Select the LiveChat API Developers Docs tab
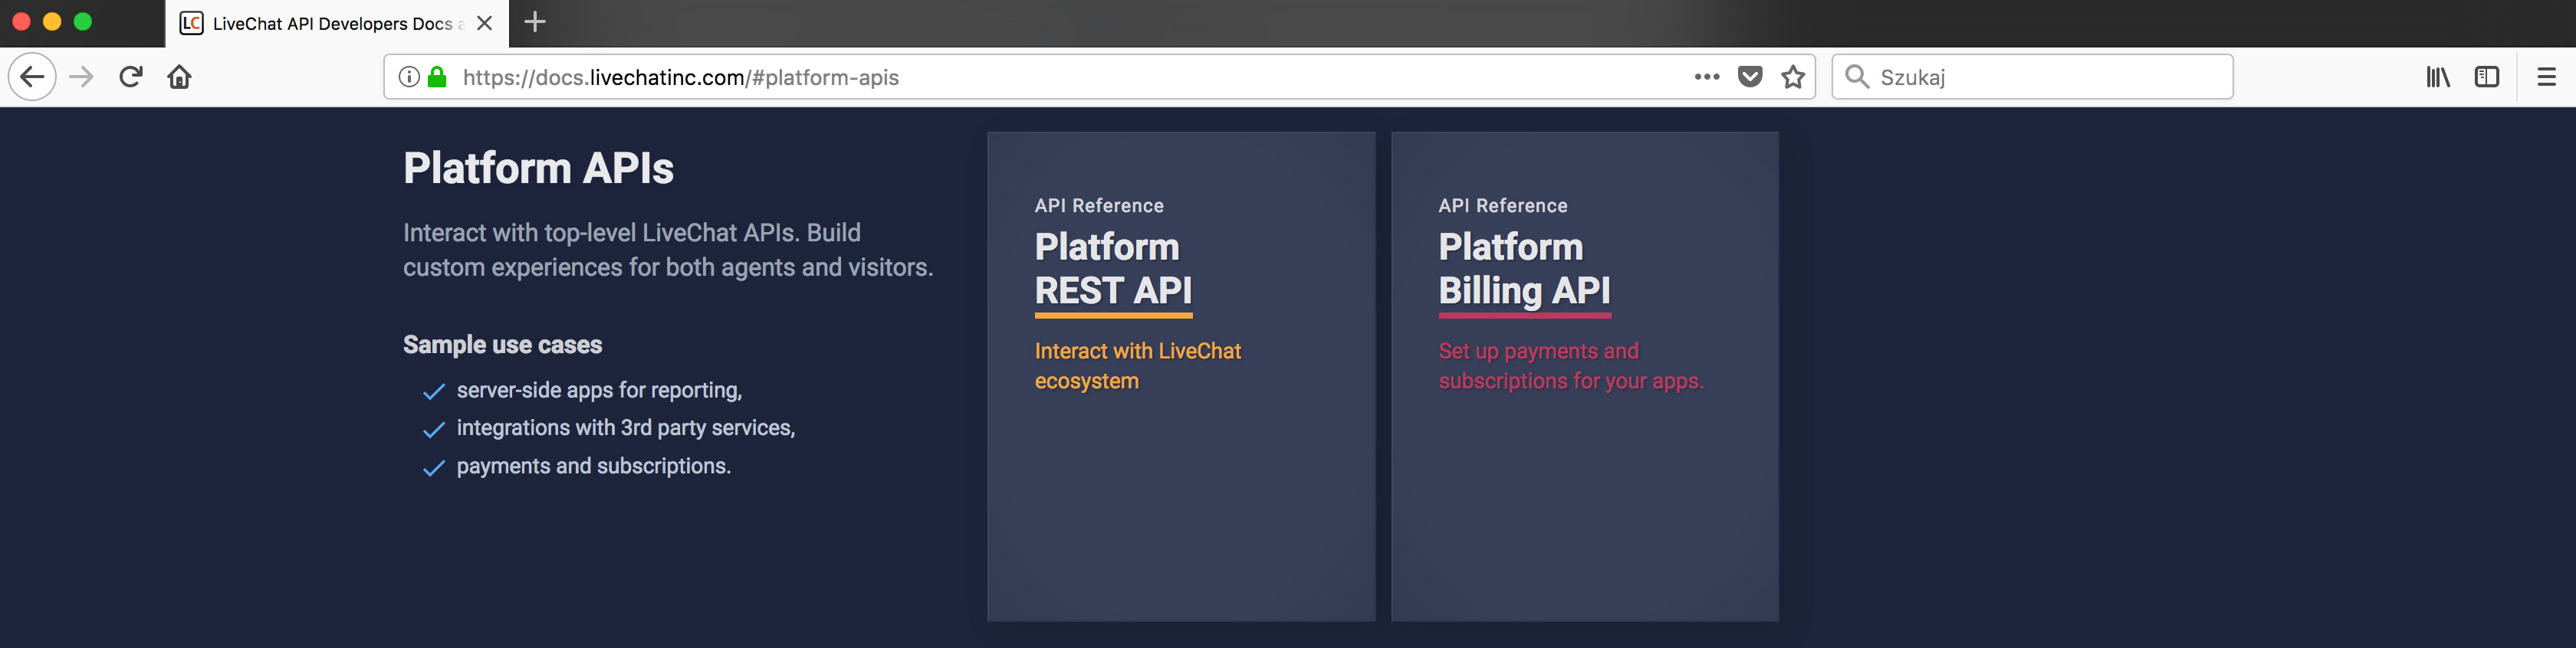Viewport: 2576px width, 648px height. [x=337, y=23]
